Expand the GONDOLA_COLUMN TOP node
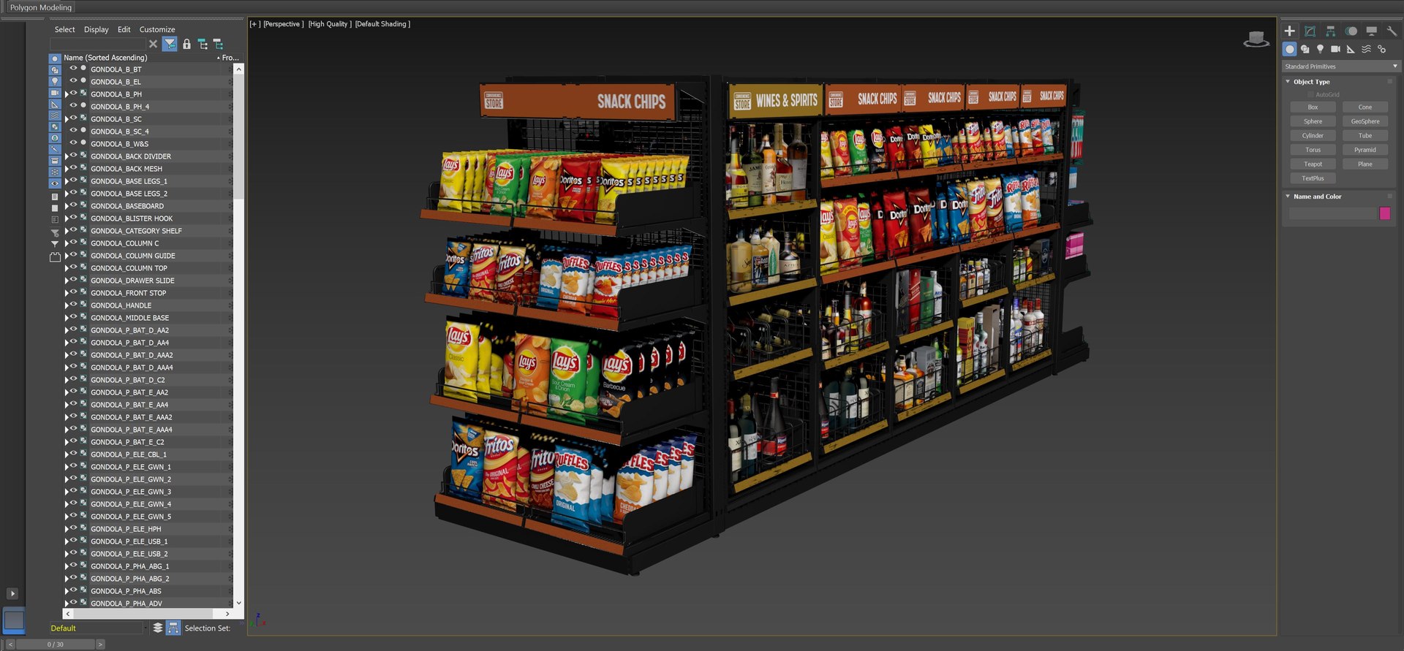This screenshot has width=1404, height=651. [x=67, y=268]
